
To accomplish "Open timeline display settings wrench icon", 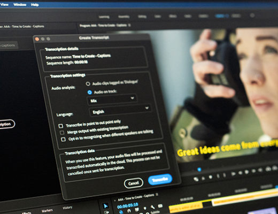I will [152, 207].
